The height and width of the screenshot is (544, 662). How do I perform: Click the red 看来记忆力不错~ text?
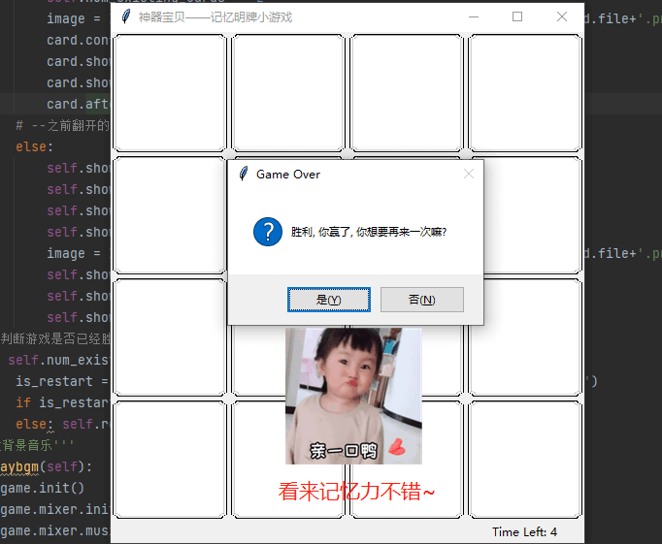click(357, 492)
